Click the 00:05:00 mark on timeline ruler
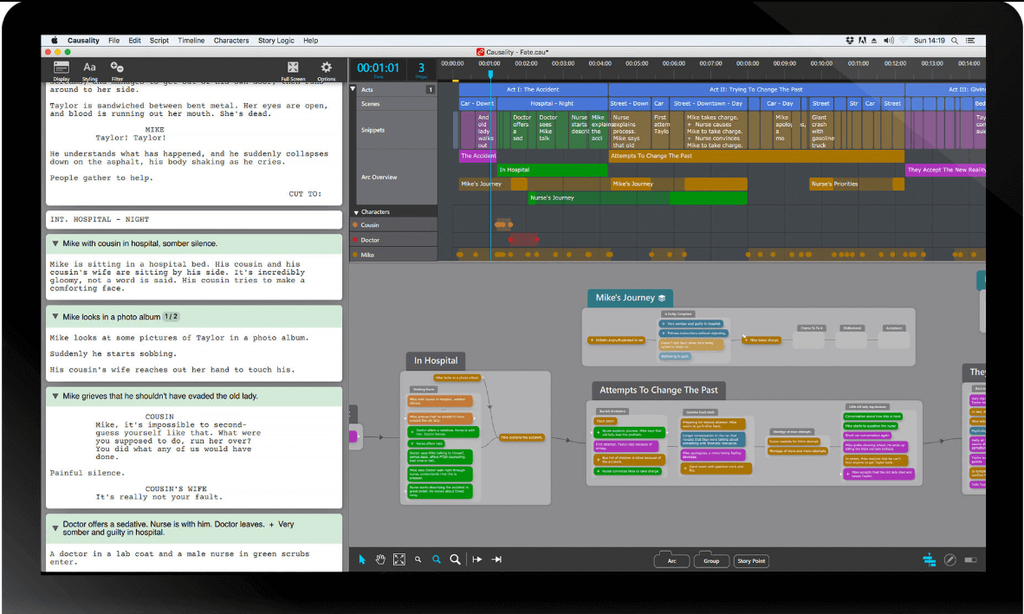 click(x=637, y=63)
